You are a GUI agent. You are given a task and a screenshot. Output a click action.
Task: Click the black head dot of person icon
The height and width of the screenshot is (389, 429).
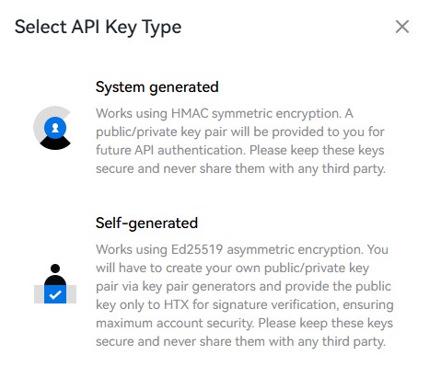click(55, 269)
